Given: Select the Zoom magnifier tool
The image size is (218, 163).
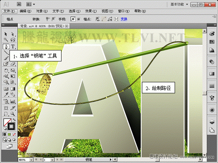Looking at the screenshot, I should click(x=13, y=114).
